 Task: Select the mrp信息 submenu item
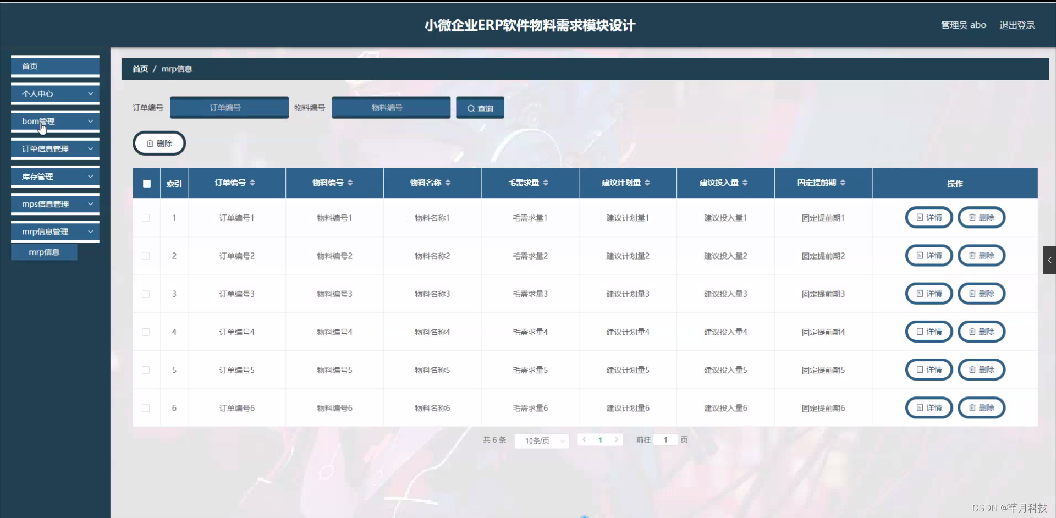click(44, 252)
